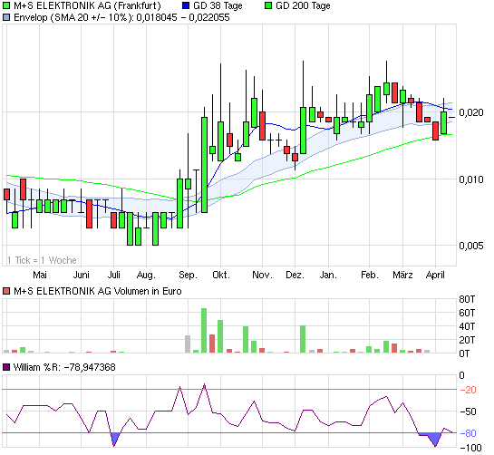Click the blue GD 38 Tage legend swatch
This screenshot has height=455, width=494.
pos(186,5)
